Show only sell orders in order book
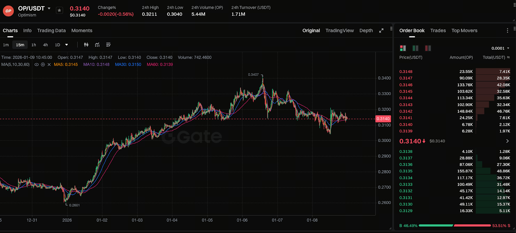Viewport: 516px width, 233px height. click(x=428, y=48)
